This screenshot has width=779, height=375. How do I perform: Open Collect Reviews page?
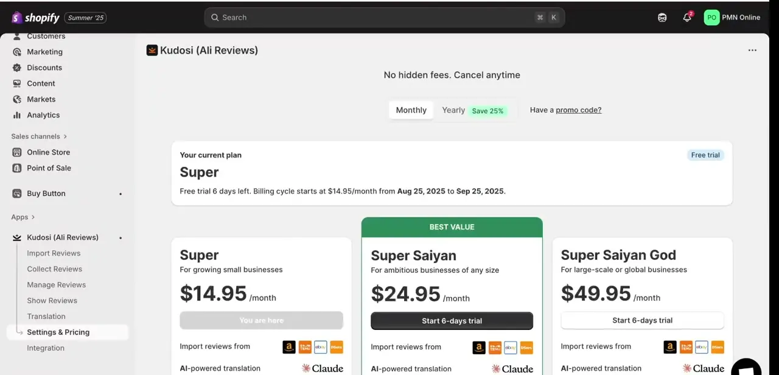click(x=54, y=269)
